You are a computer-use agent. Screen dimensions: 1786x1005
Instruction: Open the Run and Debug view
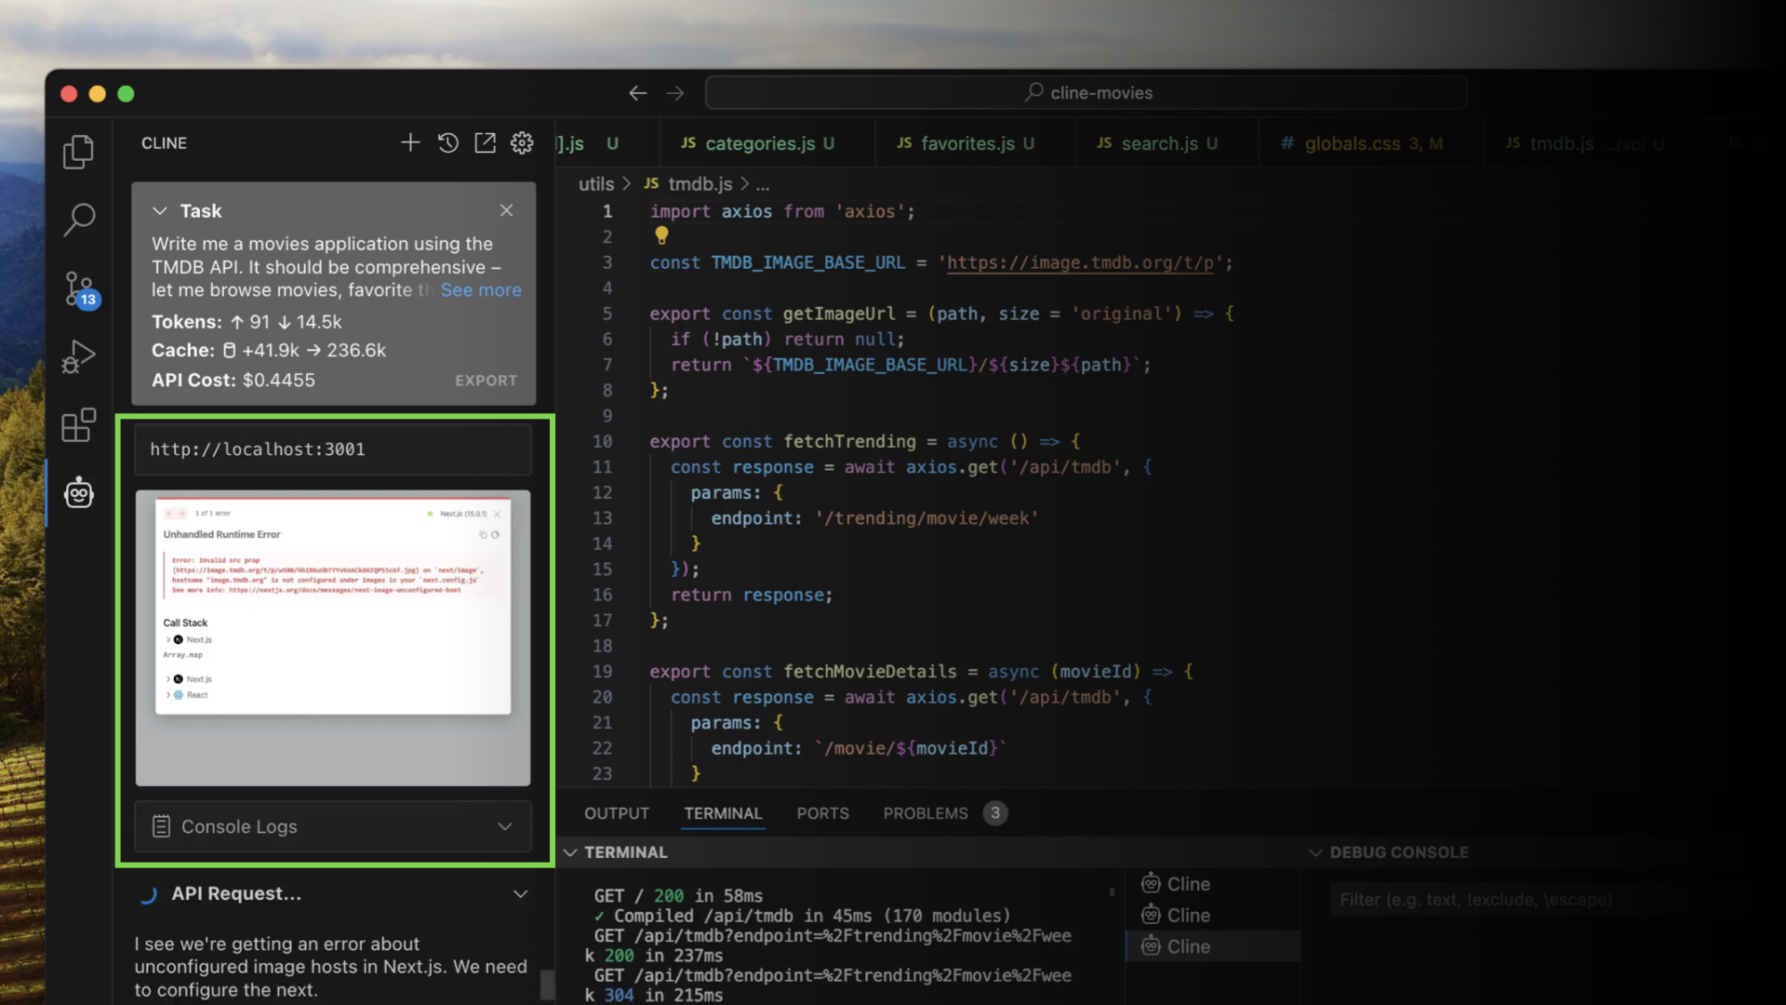[78, 355]
